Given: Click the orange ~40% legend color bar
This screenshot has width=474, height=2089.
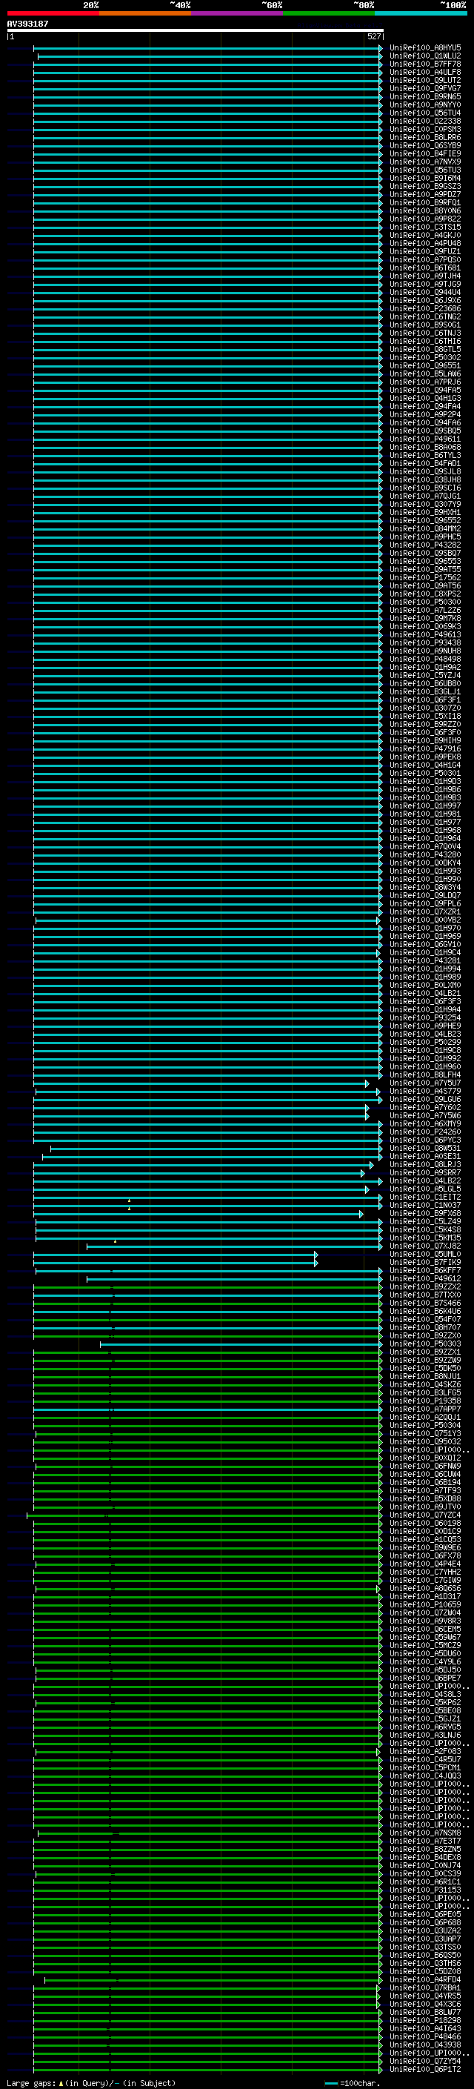Looking at the screenshot, I should 145,13.
